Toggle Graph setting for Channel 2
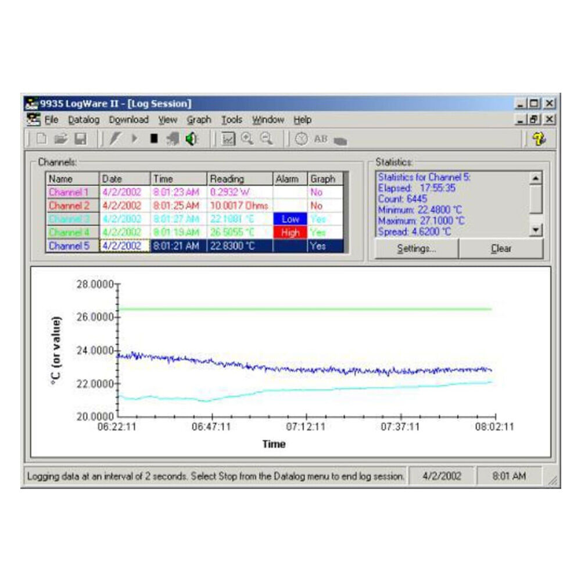The height and width of the screenshot is (581, 581). point(325,205)
